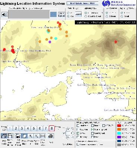The width and height of the screenshot is (137, 148).
Task: Select the fixed distance ruler tool
Action: tap(43, 136)
